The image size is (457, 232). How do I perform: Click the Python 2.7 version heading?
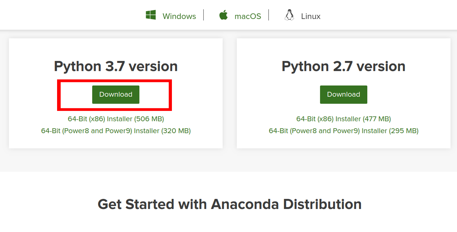pos(343,67)
